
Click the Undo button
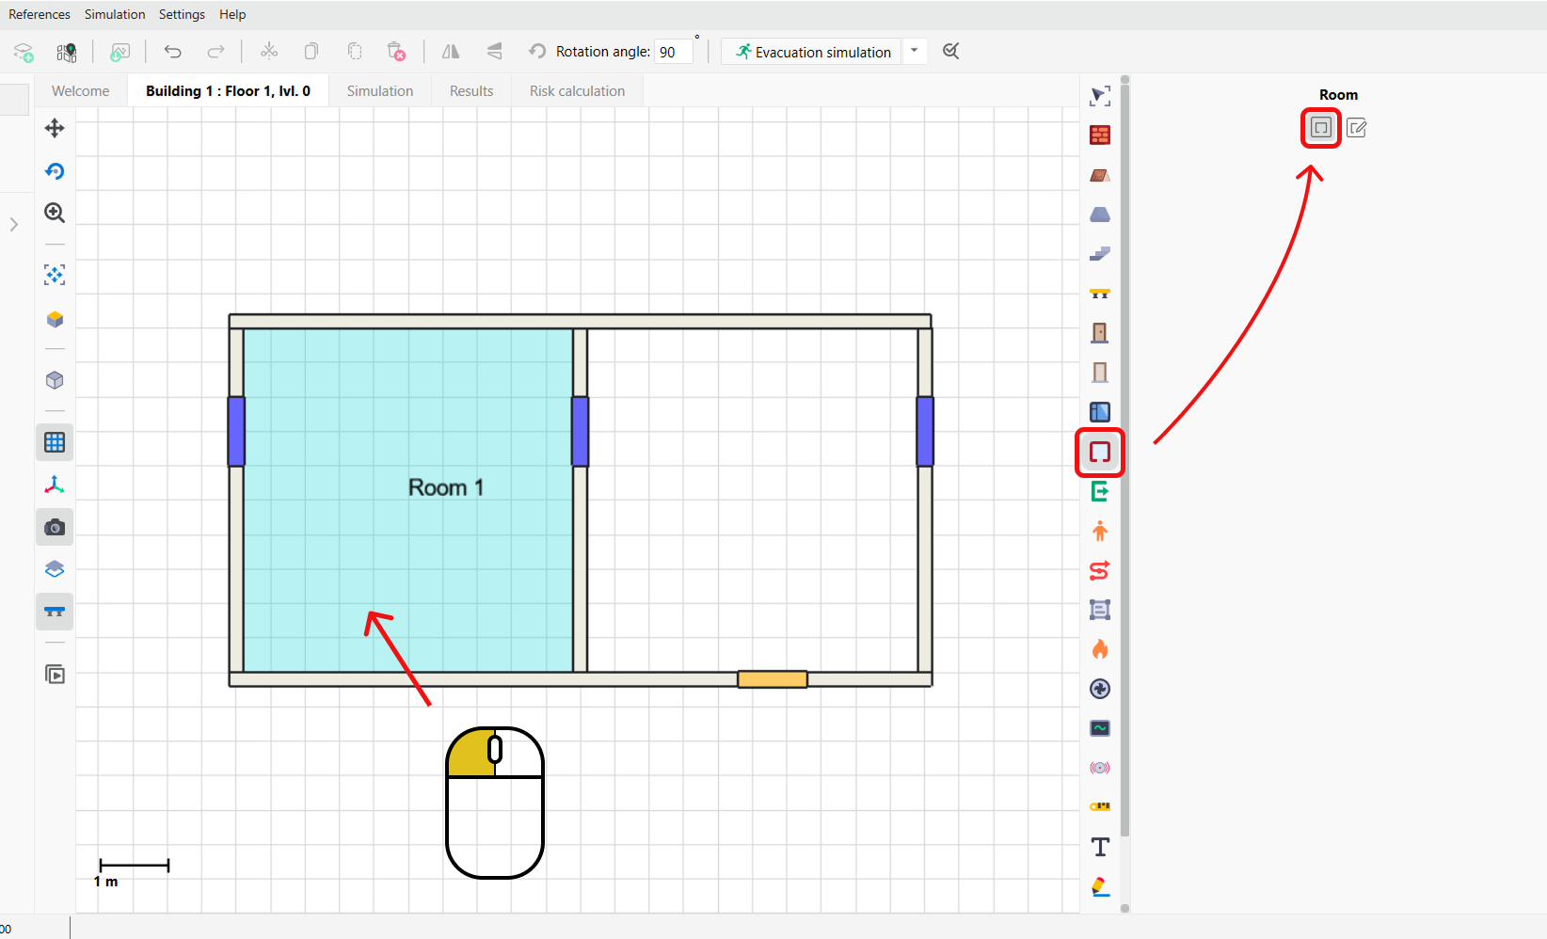(172, 52)
